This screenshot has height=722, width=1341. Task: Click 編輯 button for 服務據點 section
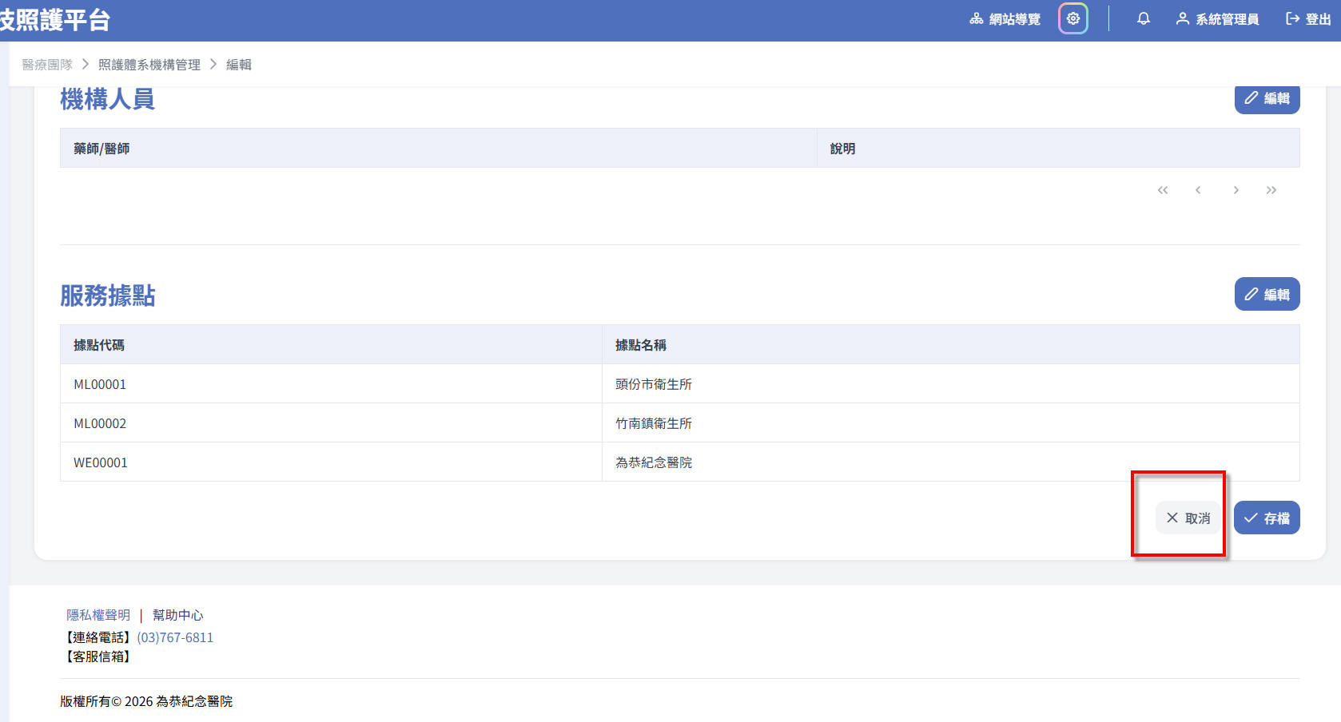tap(1267, 295)
